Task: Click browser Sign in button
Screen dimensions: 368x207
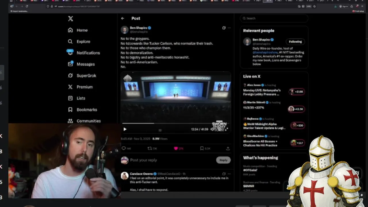Action: pyautogui.click(x=344, y=6)
